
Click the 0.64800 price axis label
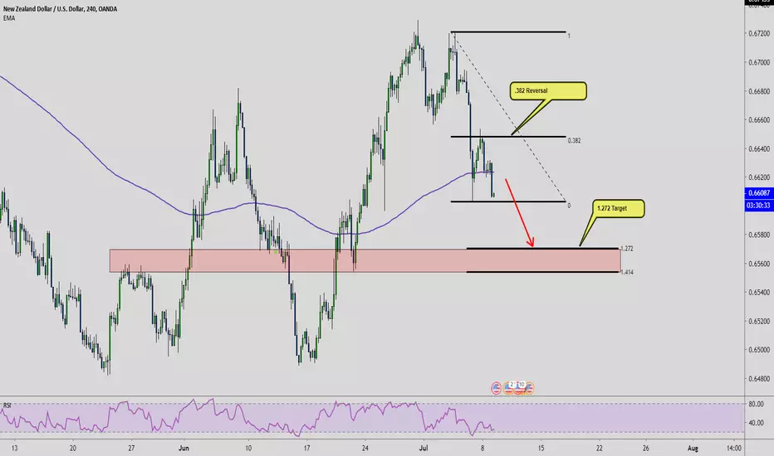click(x=759, y=379)
